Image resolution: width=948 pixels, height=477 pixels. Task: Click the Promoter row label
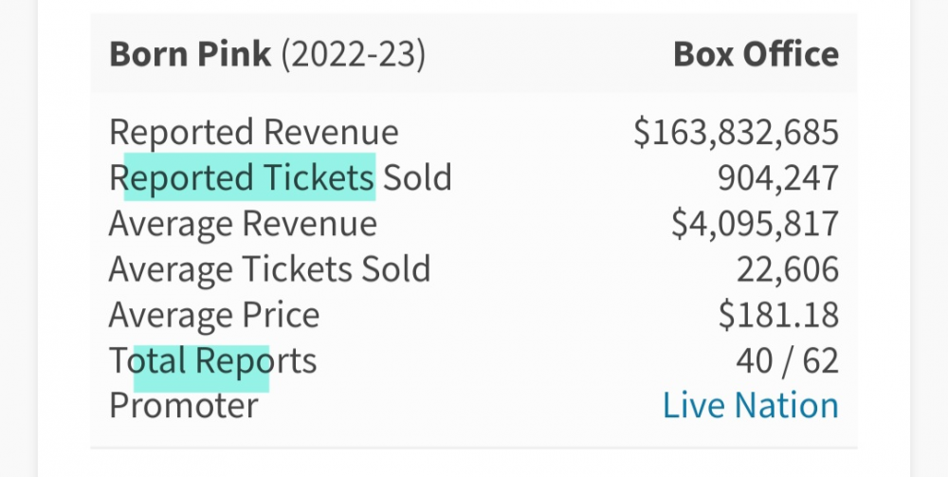point(184,405)
